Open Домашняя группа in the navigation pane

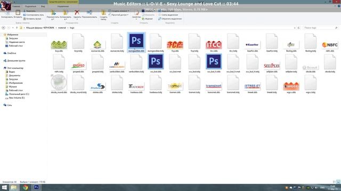(14, 60)
